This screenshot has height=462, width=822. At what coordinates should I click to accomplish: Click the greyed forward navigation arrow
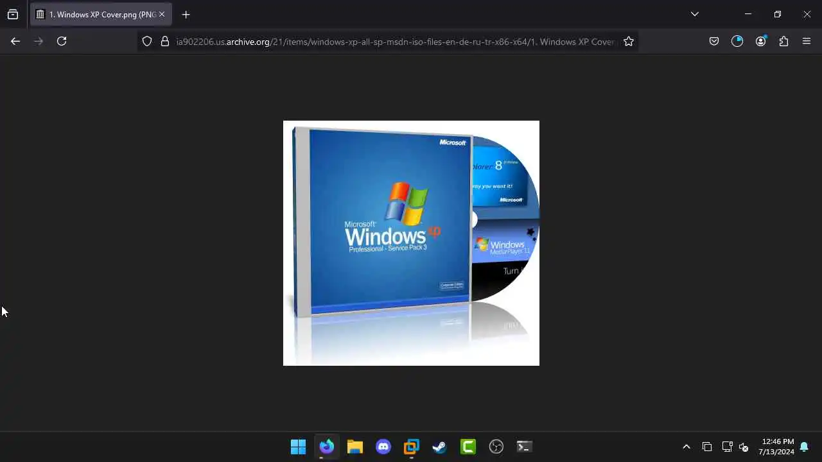tap(39, 41)
